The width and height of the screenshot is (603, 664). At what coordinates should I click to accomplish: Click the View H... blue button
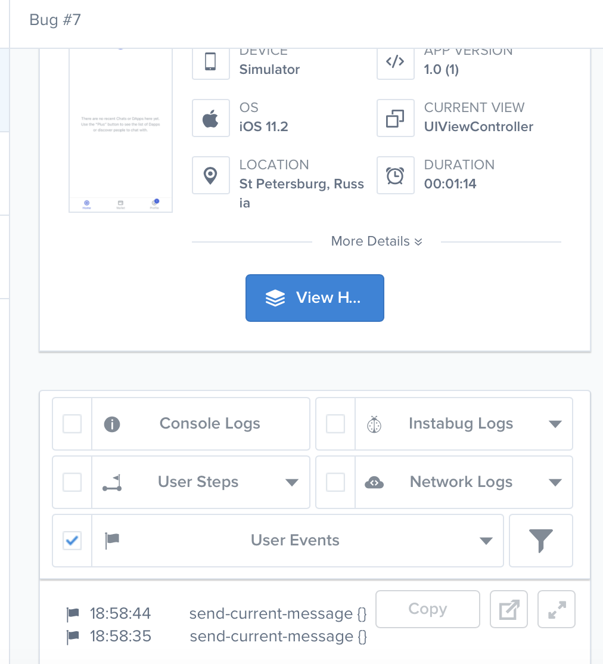(x=315, y=298)
